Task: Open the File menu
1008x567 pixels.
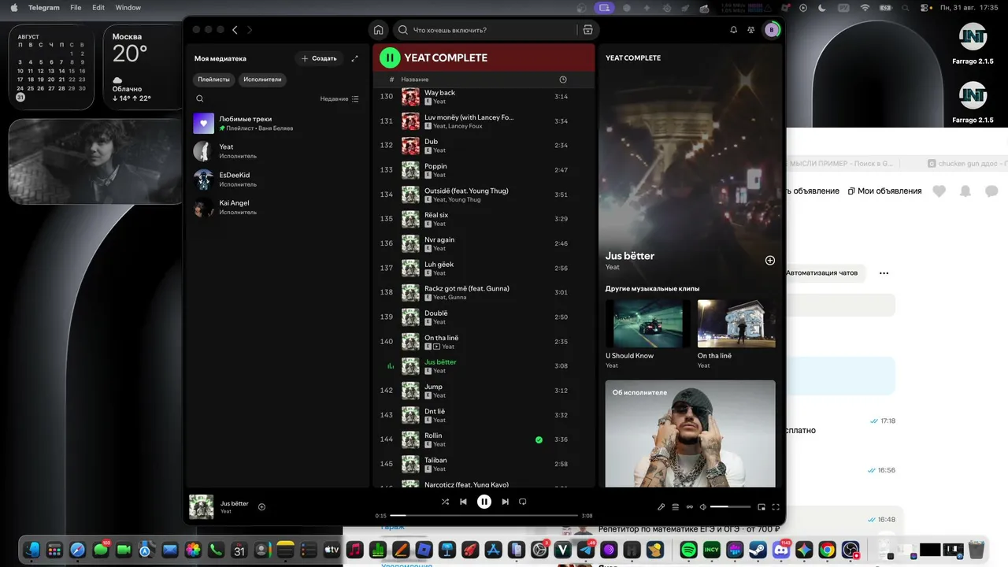Action: coord(76,8)
